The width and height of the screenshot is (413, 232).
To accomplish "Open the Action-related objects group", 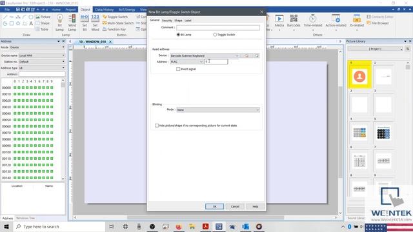I will 336,23.
